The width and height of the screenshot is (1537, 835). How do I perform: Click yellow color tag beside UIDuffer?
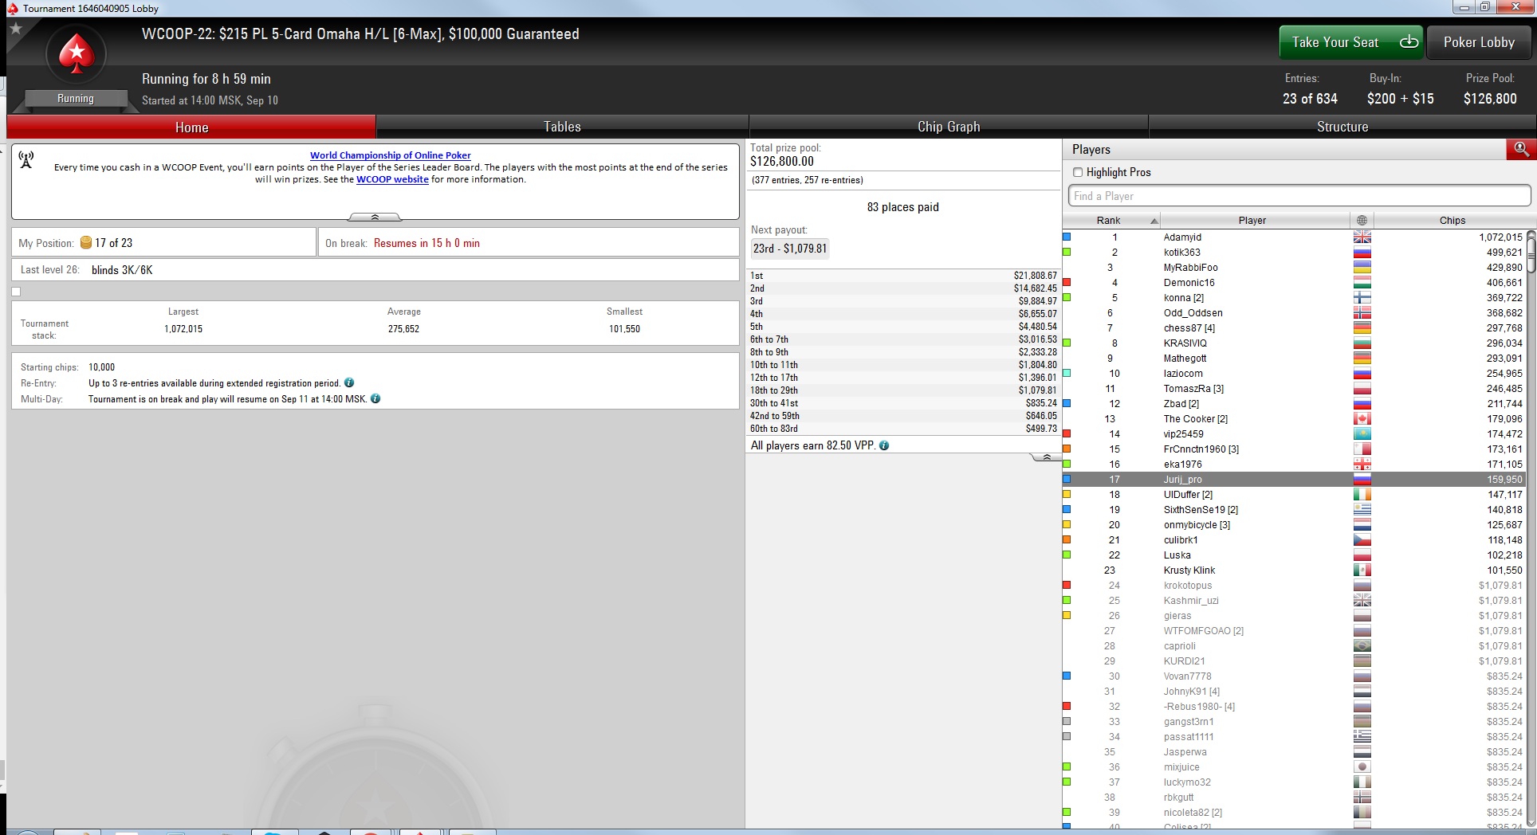pyautogui.click(x=1067, y=495)
